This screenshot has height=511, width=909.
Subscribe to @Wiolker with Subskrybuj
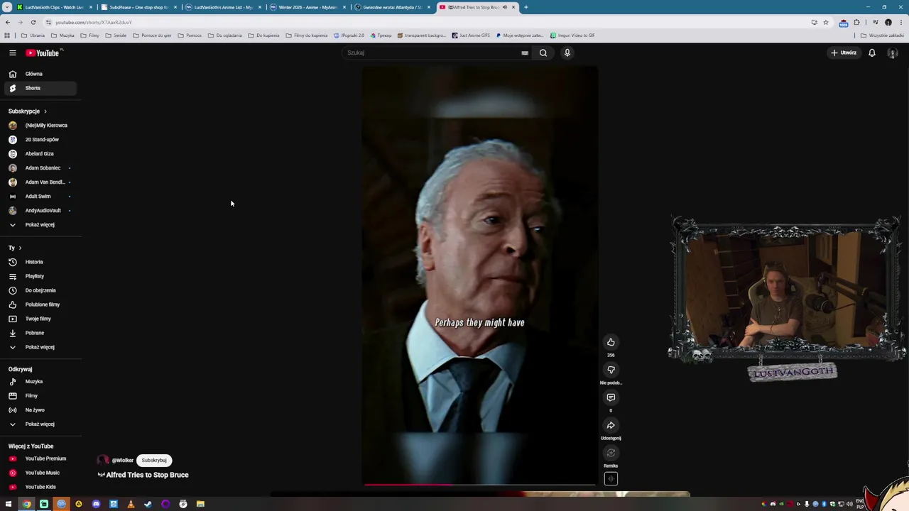click(154, 460)
